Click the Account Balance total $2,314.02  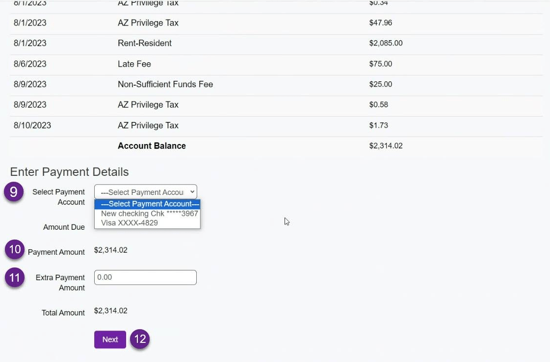[x=386, y=146]
